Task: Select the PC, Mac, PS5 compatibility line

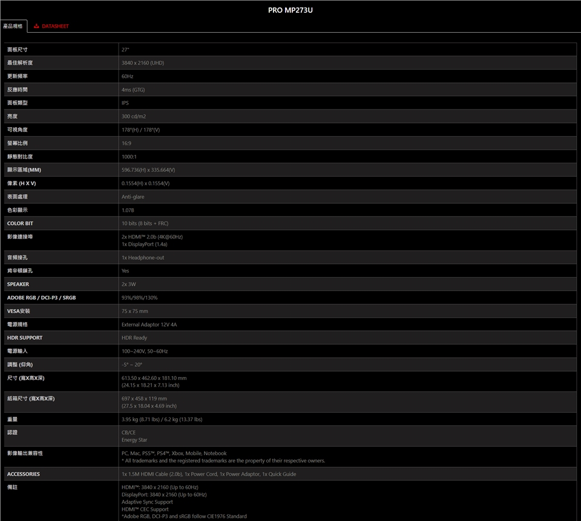Action: (174, 453)
